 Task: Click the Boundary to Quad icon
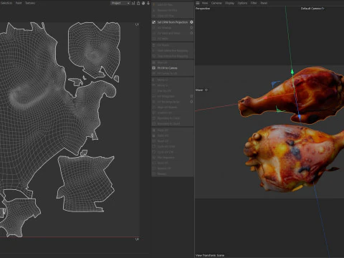154,124
